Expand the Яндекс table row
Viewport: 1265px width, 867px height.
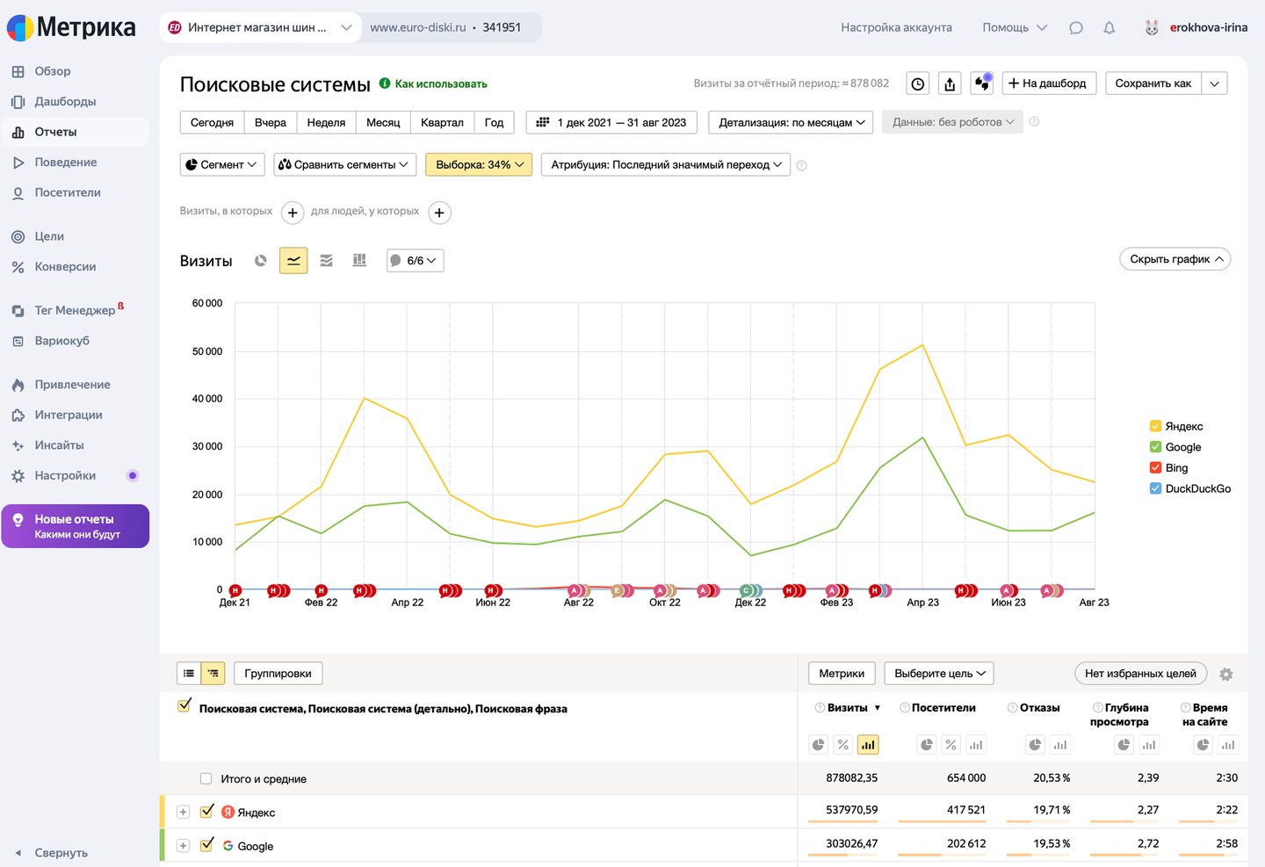183,812
